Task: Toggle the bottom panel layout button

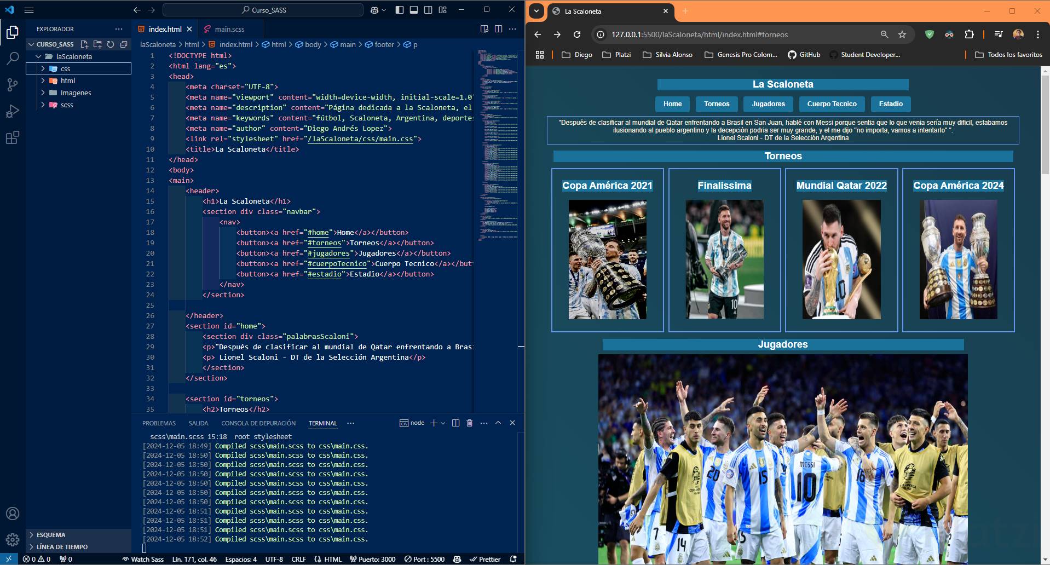Action: click(414, 10)
